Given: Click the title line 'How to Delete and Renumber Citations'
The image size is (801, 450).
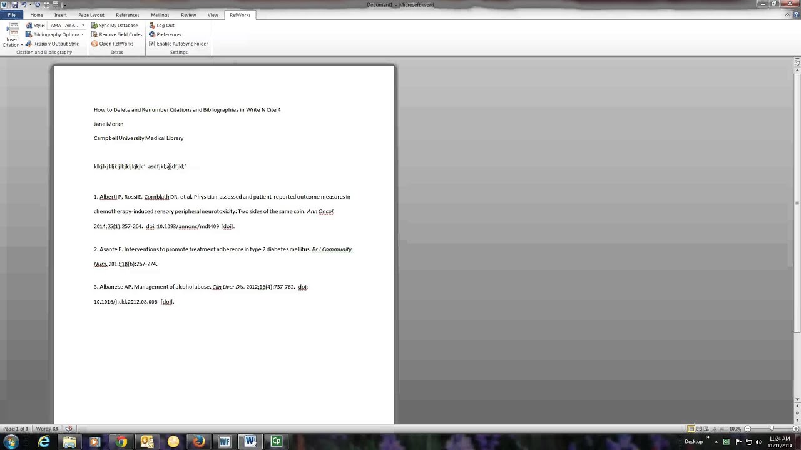Looking at the screenshot, I should [187, 110].
